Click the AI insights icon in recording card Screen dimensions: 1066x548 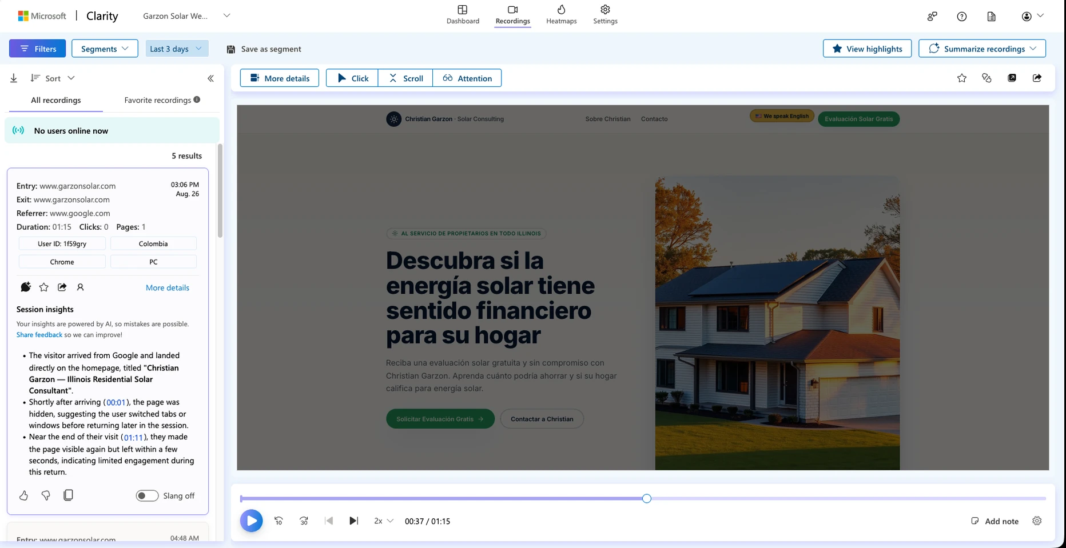tap(26, 287)
